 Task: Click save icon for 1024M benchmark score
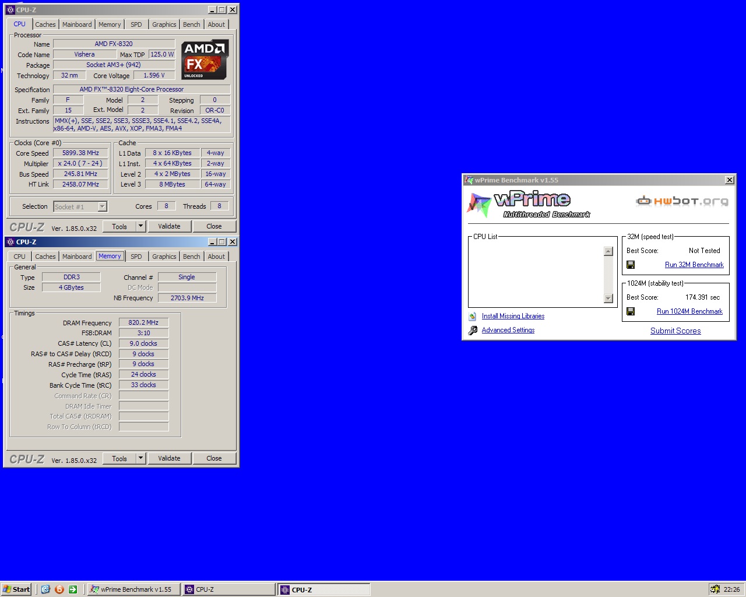tap(631, 311)
